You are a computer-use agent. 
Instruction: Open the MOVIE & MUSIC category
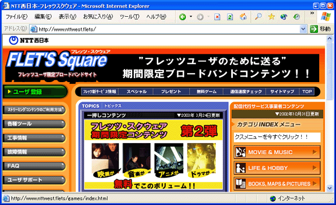(x=277, y=152)
